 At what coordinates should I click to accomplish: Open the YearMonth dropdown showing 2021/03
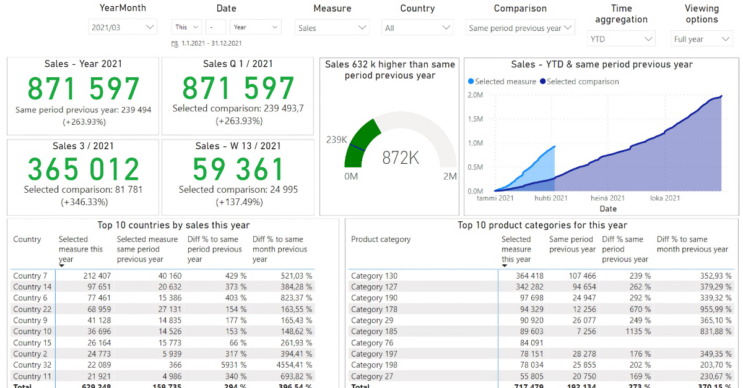(123, 27)
